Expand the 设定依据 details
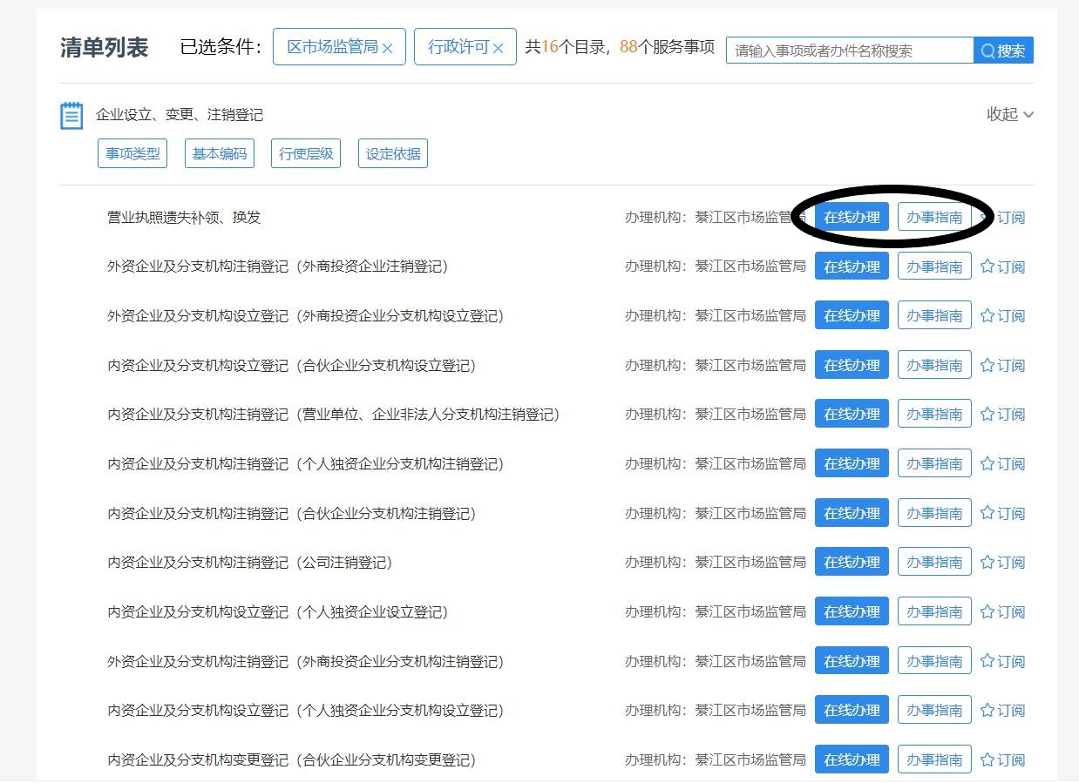 392,154
